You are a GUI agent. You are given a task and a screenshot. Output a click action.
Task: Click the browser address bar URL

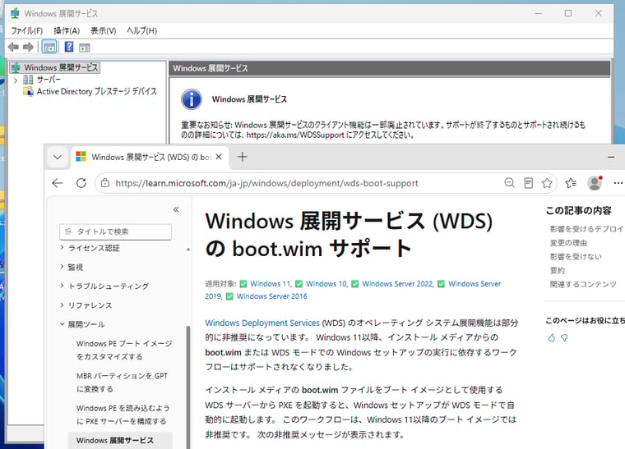(266, 183)
